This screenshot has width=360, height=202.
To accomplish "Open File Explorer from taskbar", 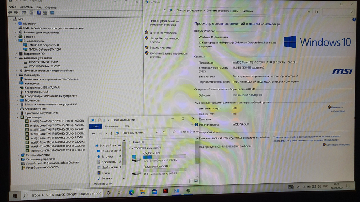I will 143,192.
